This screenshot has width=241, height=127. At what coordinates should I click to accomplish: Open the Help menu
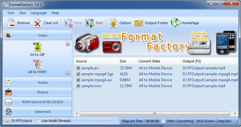tap(55, 13)
